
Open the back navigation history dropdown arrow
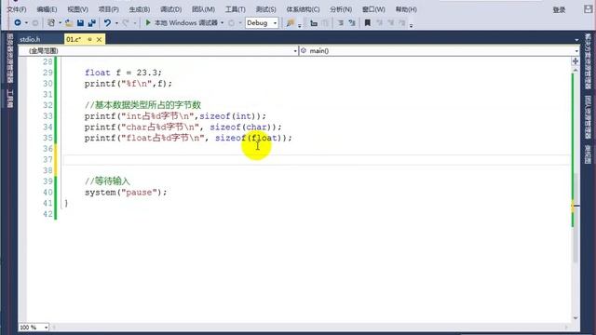click(26, 23)
